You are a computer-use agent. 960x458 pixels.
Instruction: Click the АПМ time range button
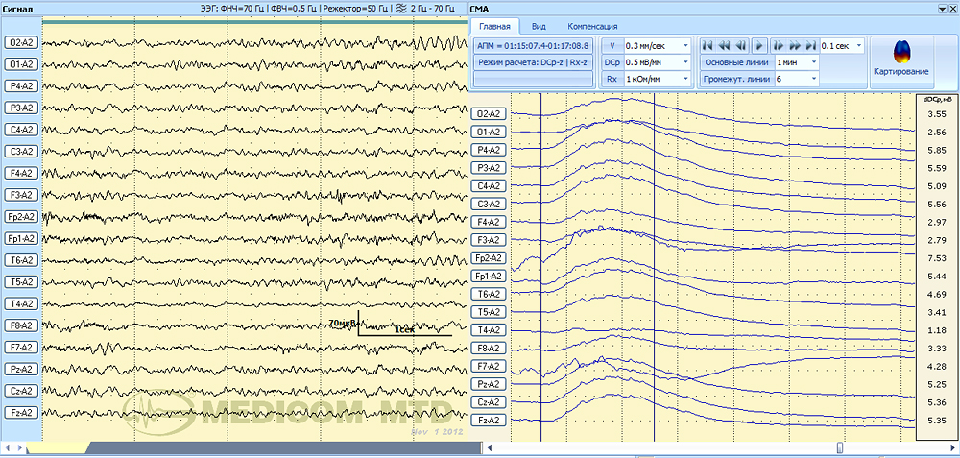click(x=533, y=45)
